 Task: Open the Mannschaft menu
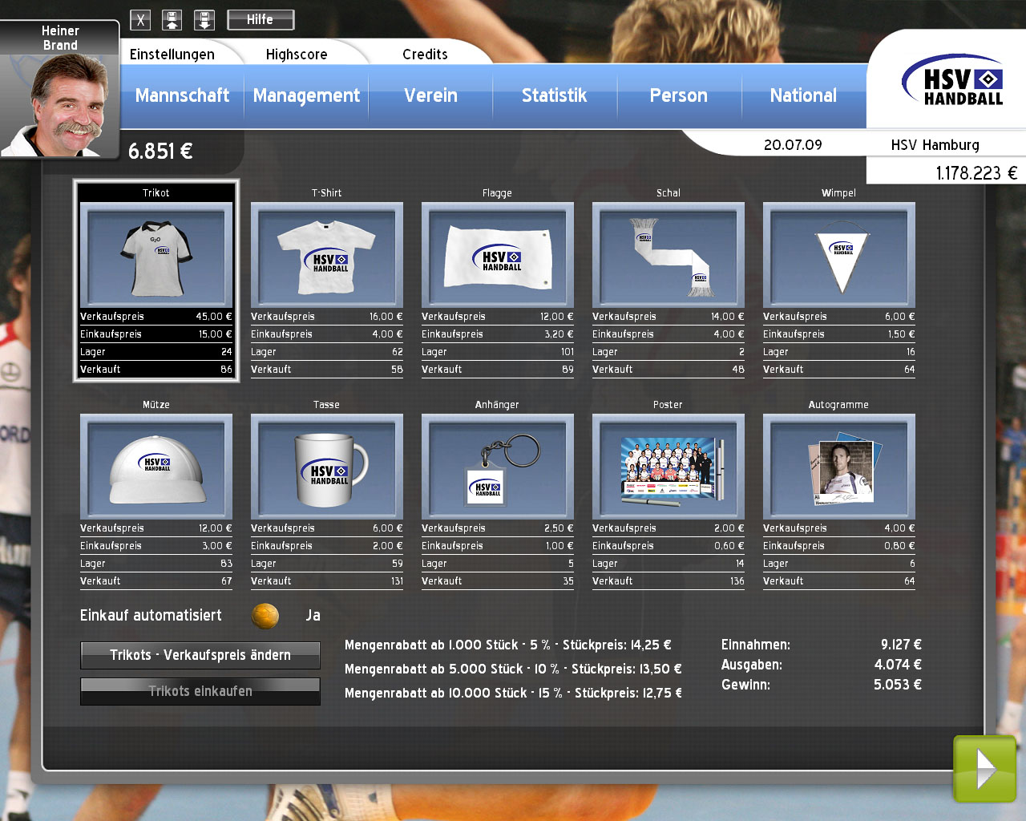(182, 95)
